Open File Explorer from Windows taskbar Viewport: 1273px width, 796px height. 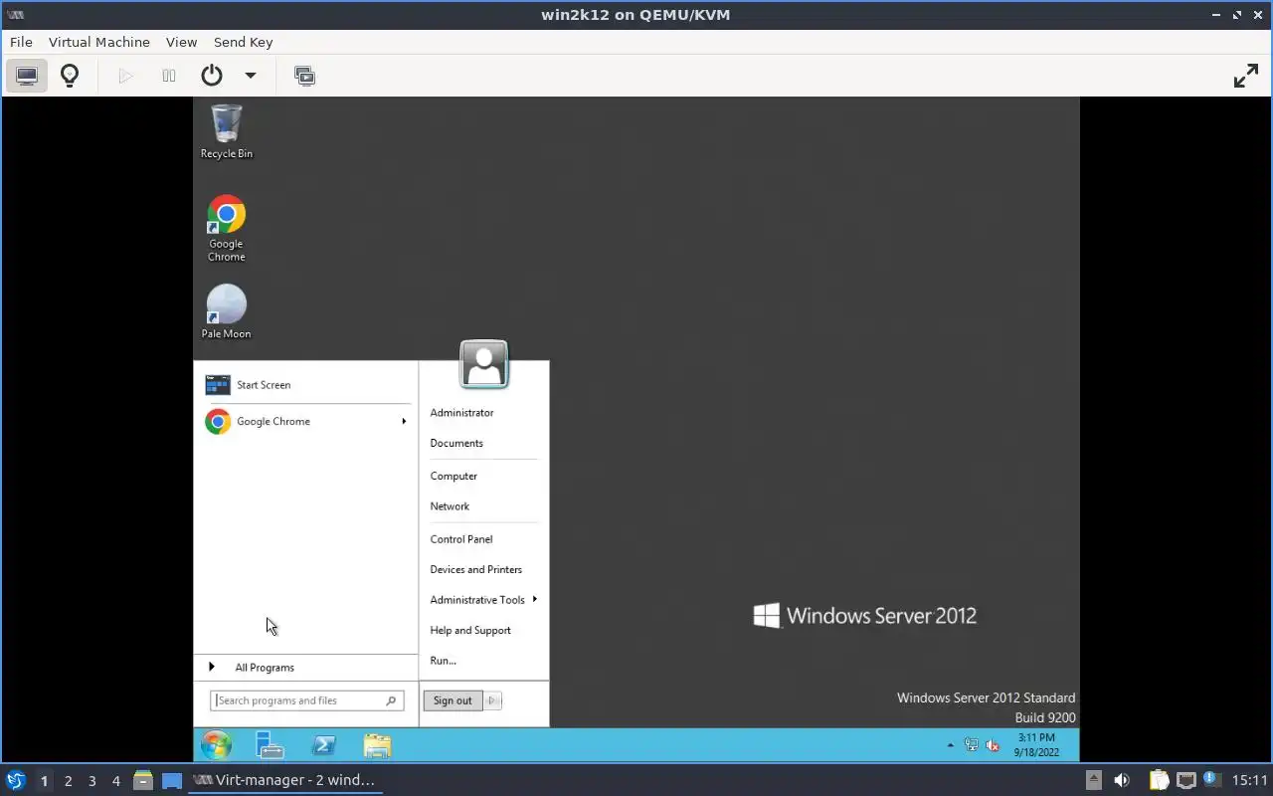pyautogui.click(x=377, y=745)
